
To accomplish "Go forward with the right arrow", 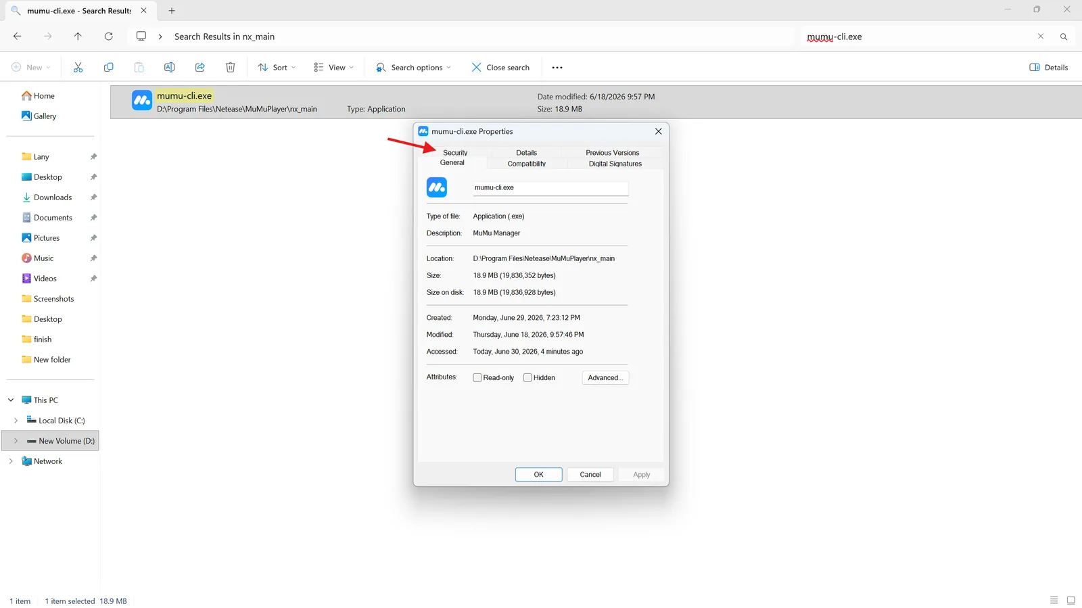I will coord(47,37).
